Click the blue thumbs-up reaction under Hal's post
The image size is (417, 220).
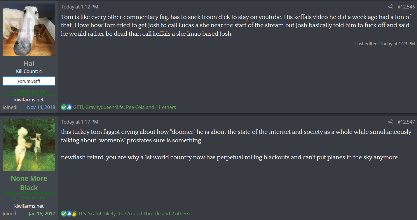(x=69, y=107)
